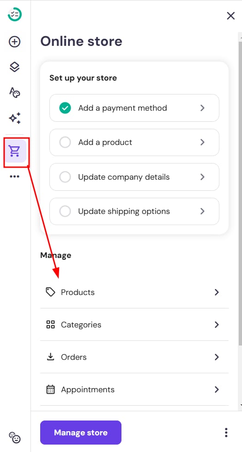The width and height of the screenshot is (242, 452).
Task: Expand the Orders chevron arrow
Action: tap(217, 357)
